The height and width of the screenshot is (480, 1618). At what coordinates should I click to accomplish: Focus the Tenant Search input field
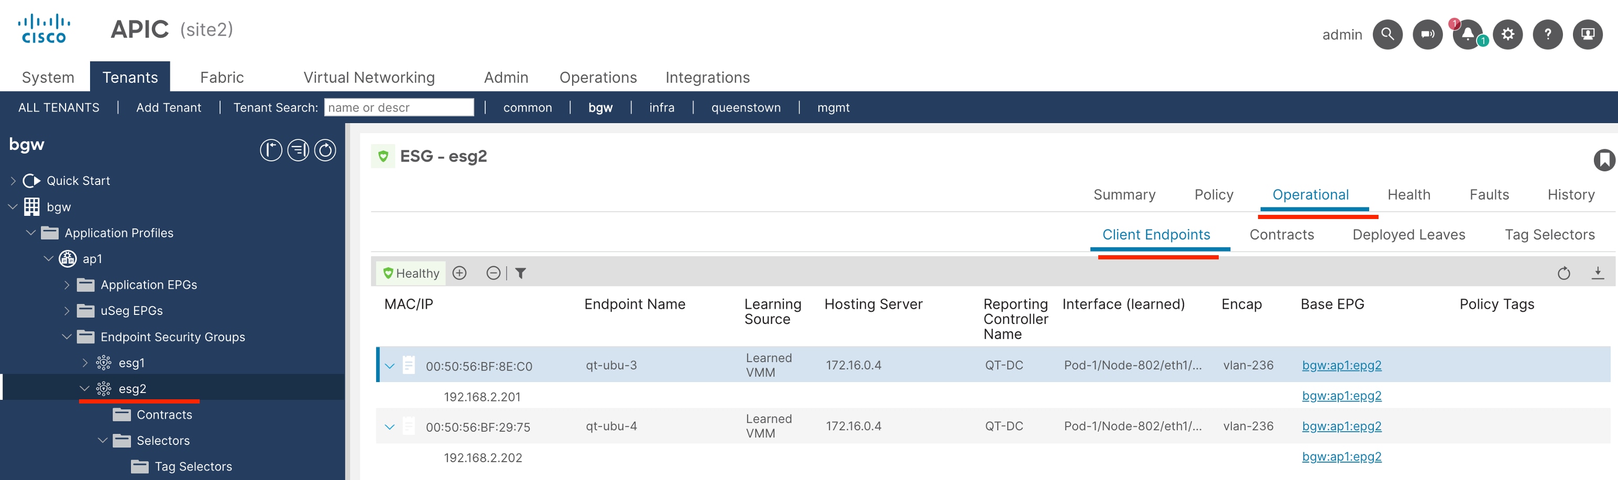point(399,107)
